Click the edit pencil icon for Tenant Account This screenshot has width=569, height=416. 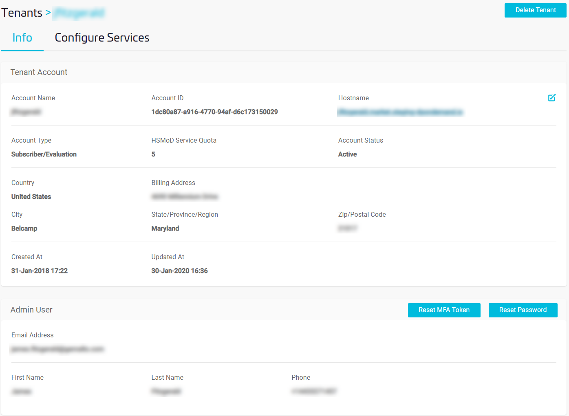[551, 98]
